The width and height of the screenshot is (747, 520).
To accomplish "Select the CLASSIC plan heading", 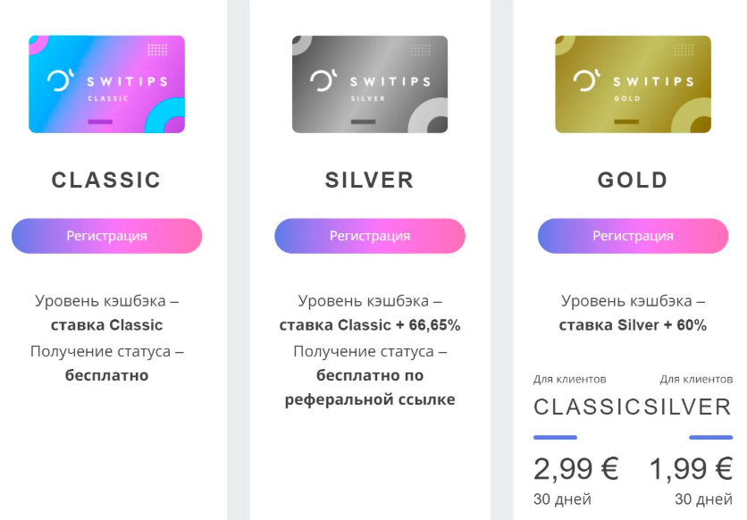I will click(x=106, y=180).
